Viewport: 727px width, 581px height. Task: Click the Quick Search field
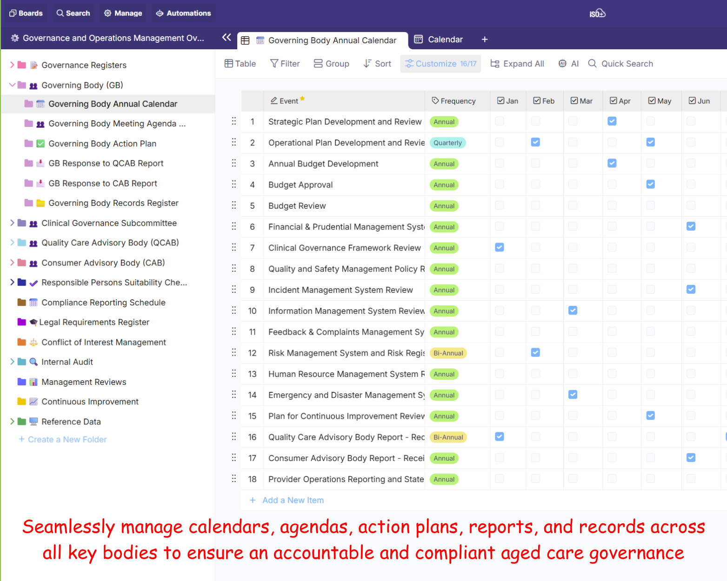[627, 64]
